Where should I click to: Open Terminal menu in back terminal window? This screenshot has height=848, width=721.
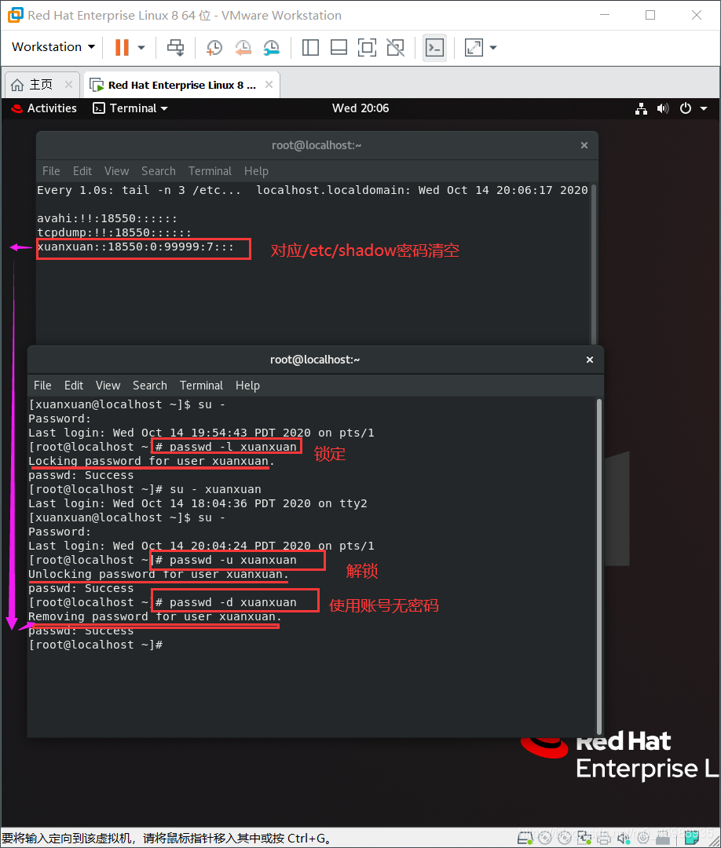click(210, 171)
